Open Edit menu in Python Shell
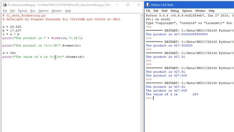 [156, 11]
